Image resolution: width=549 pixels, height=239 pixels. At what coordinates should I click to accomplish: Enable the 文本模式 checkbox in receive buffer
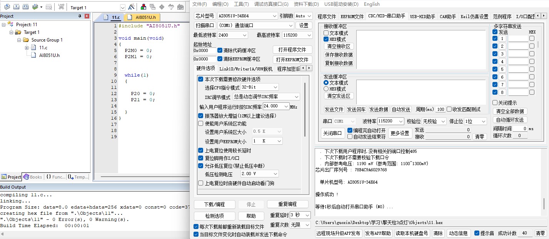tap(326, 33)
